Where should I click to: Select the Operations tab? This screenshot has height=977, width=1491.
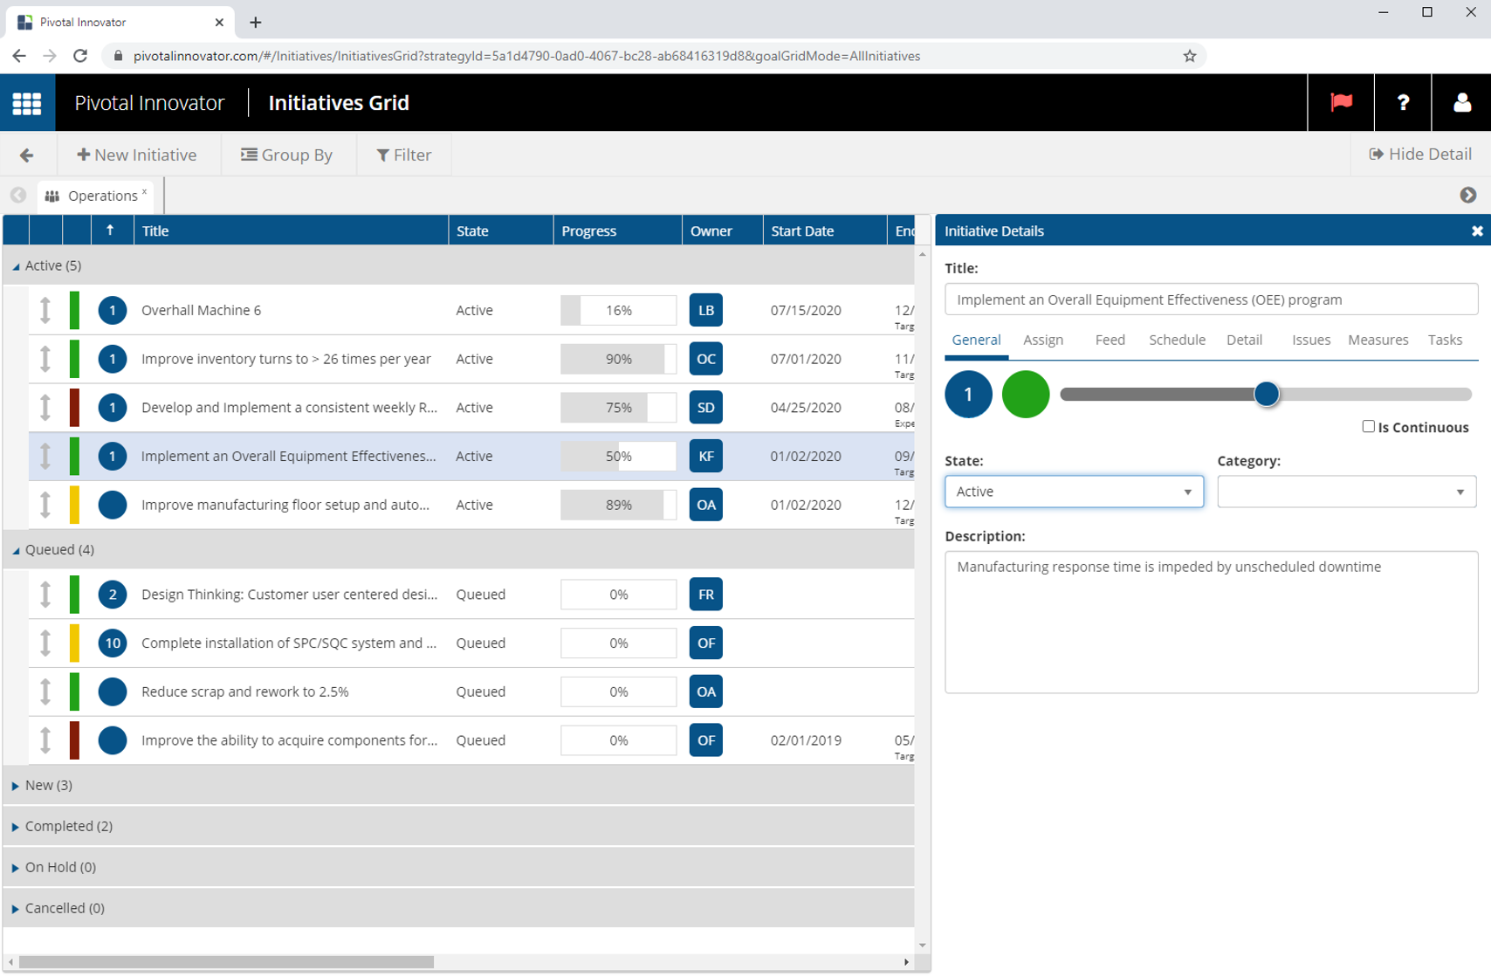point(96,196)
